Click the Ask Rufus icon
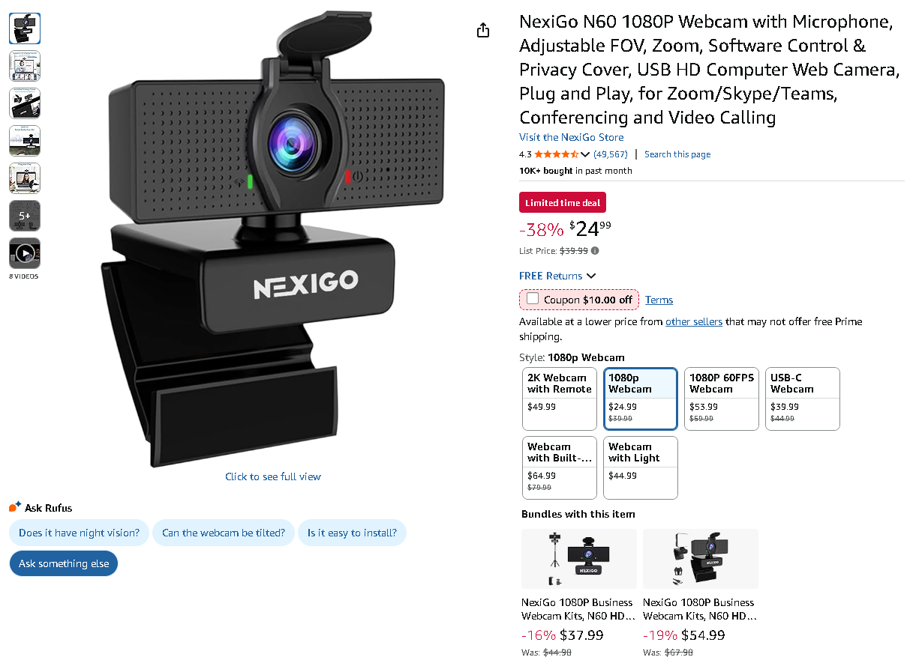The height and width of the screenshot is (660, 907). tap(15, 507)
